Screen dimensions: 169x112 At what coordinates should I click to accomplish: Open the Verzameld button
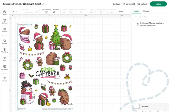[129, 4]
